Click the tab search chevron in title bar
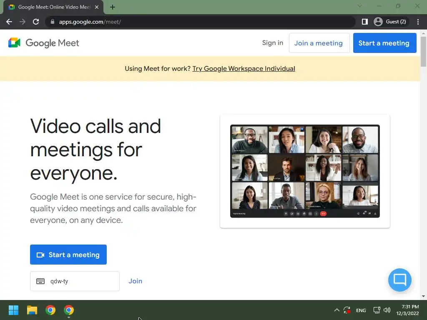 click(x=360, y=6)
